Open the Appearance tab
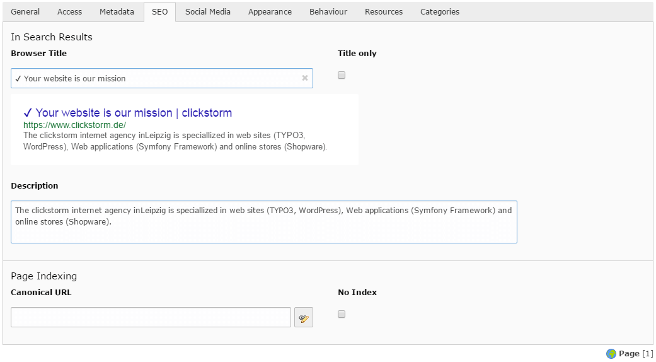The image size is (656, 362). (270, 12)
